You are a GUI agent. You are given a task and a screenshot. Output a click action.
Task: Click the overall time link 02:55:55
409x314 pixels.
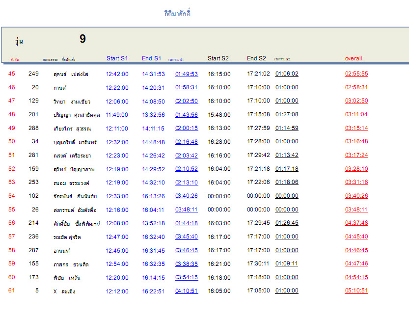pos(356,74)
